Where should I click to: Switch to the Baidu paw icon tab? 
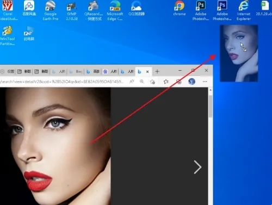tap(110, 71)
